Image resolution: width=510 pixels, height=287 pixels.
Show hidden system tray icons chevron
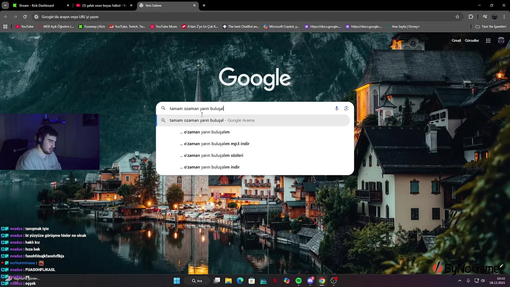[460, 281]
